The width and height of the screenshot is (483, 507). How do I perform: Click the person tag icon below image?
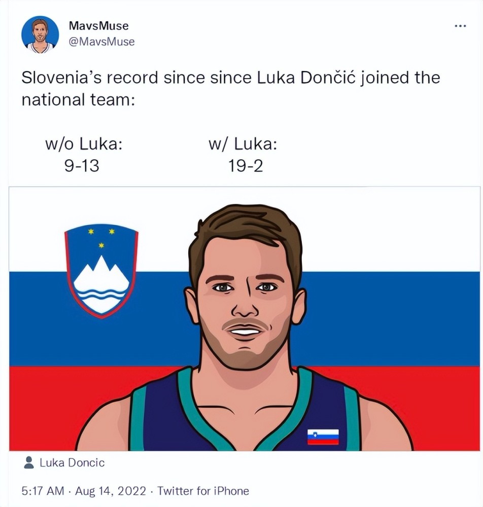pos(29,462)
